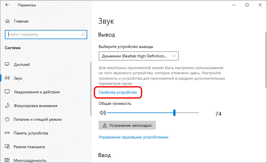Click the Troubleshoot button
The image size is (267, 163).
pos(127,125)
